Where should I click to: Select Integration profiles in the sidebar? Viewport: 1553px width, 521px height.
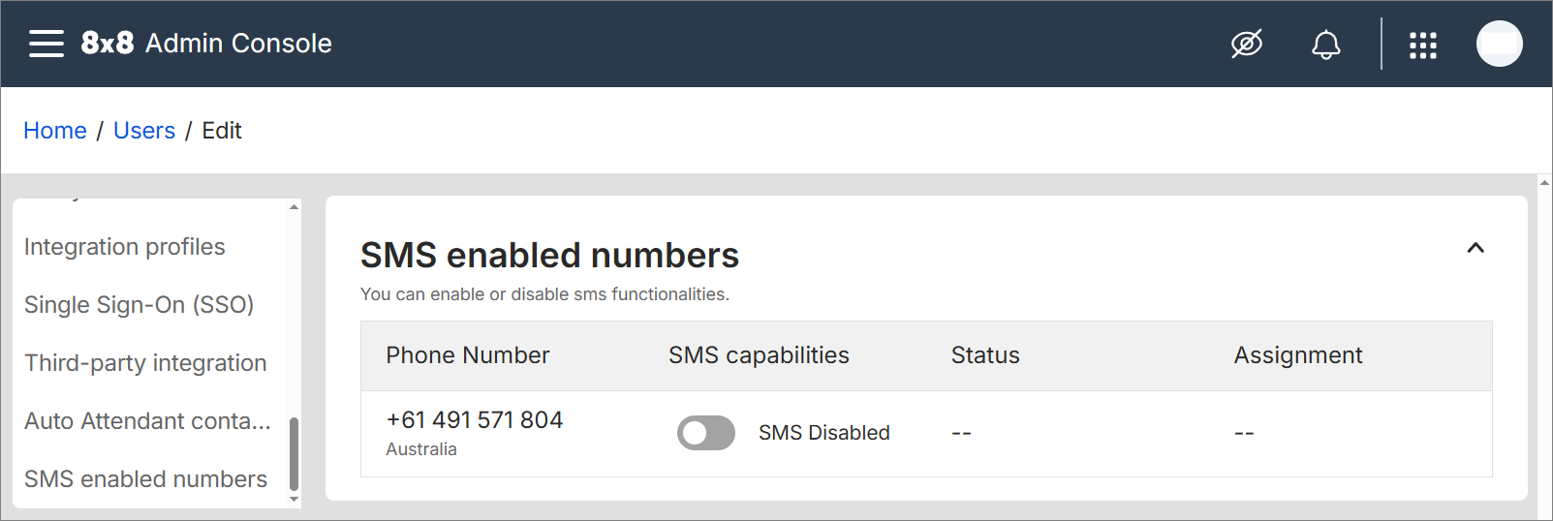coord(125,247)
